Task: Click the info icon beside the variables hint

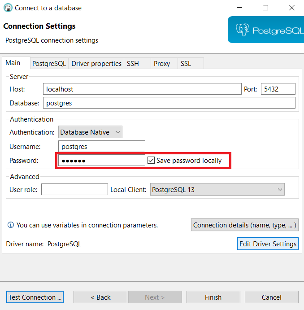Action: point(10,225)
